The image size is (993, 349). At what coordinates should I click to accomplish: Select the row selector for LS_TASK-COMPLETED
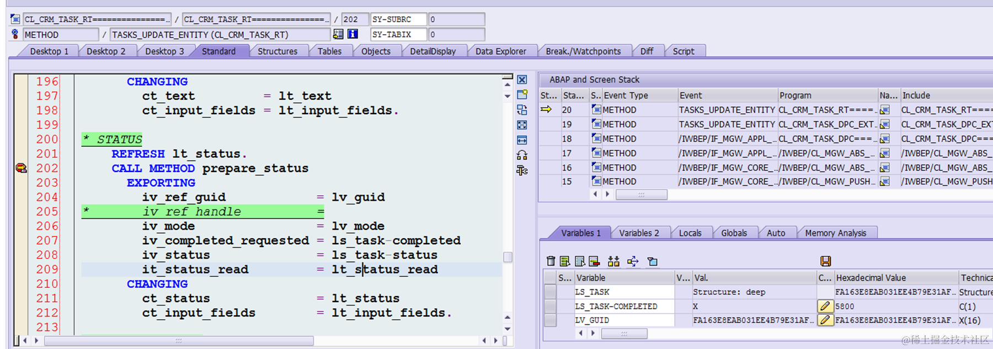(x=550, y=306)
